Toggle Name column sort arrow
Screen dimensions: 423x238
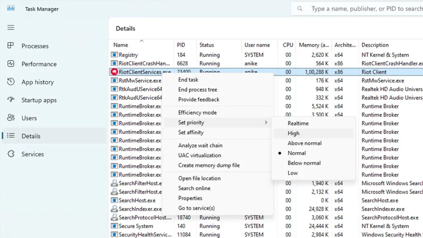[142, 41]
